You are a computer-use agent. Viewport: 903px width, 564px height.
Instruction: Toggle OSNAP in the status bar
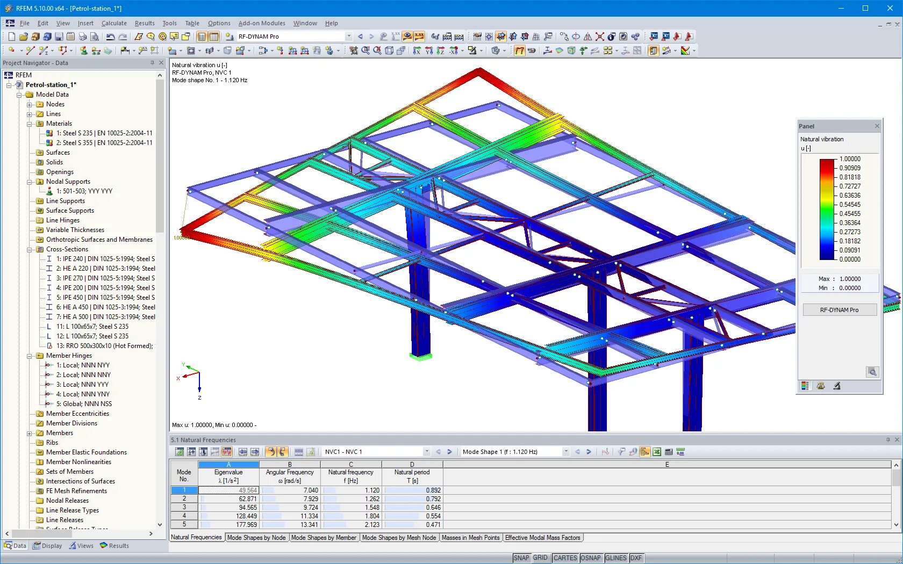[591, 558]
